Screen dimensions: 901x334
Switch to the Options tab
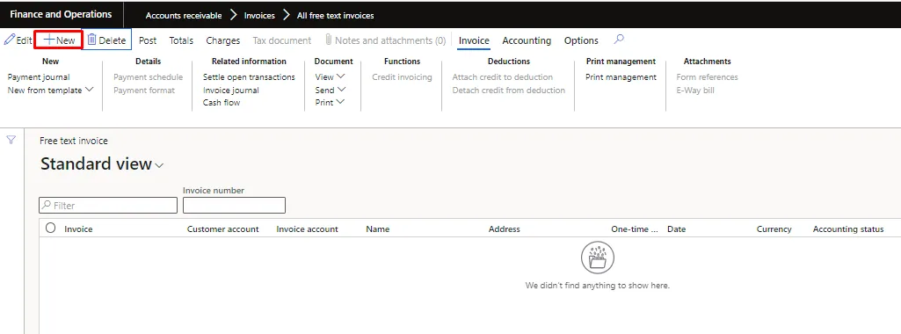pyautogui.click(x=581, y=40)
